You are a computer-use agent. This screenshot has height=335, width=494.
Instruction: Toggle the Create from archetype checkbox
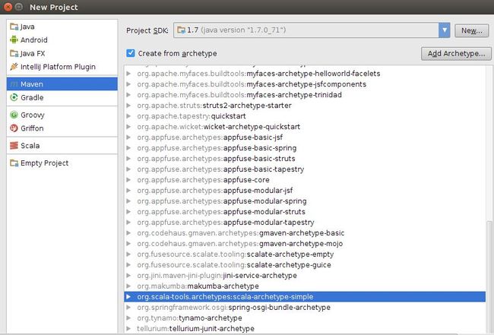point(131,53)
